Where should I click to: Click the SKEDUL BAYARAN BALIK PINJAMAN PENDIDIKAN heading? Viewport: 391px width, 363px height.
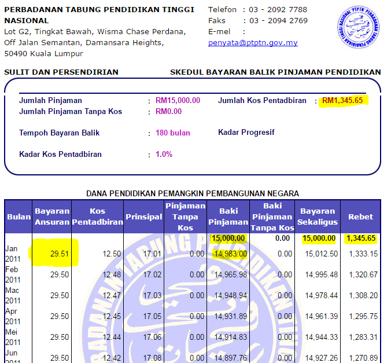pyautogui.click(x=275, y=72)
